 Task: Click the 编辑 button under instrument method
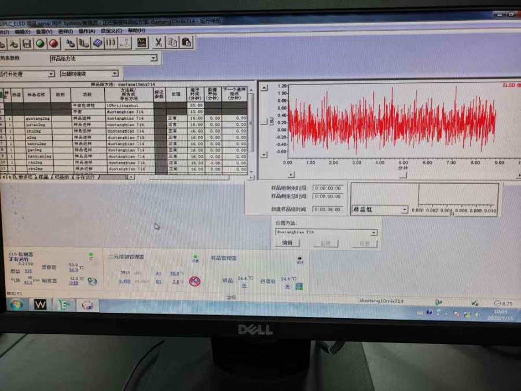[x=287, y=243]
